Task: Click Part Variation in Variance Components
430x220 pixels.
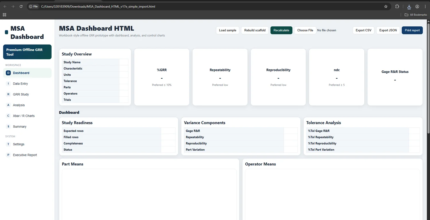Action: [195, 150]
